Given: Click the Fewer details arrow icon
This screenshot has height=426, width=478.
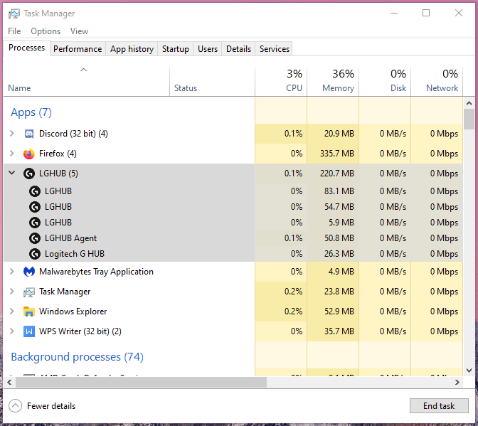Looking at the screenshot, I should [x=15, y=406].
